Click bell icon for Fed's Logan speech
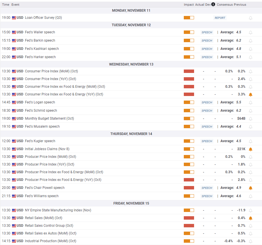This screenshot has width=262, height=245. [x=251, y=103]
